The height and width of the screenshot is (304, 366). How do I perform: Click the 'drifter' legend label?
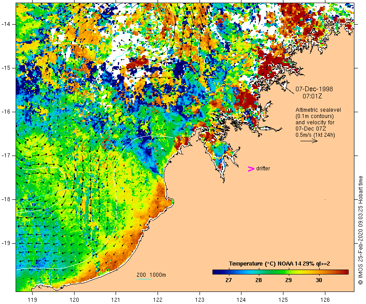point(263,169)
